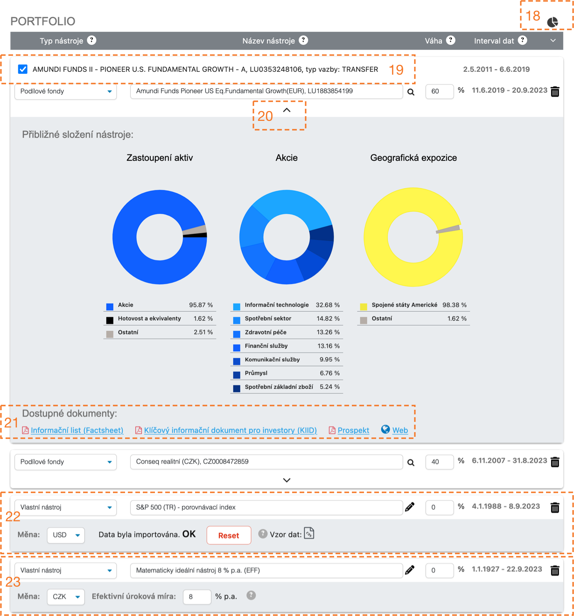Open the Prospekt document link

pyautogui.click(x=353, y=430)
